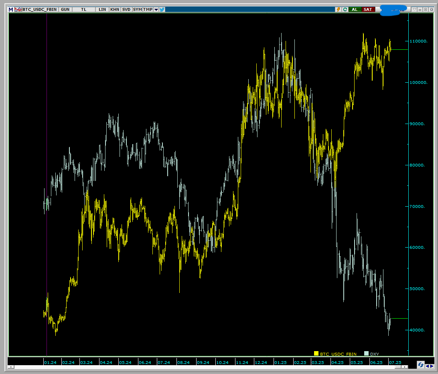Refresh chart with green circular arrow icon
The width and height of the screenshot is (438, 374).
pyautogui.click(x=345, y=9)
